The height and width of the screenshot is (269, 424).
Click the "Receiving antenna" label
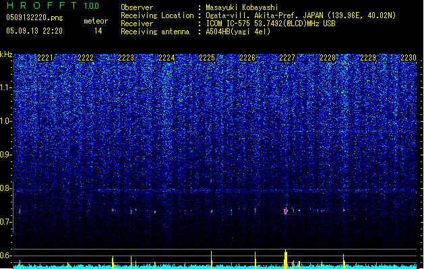pos(155,32)
